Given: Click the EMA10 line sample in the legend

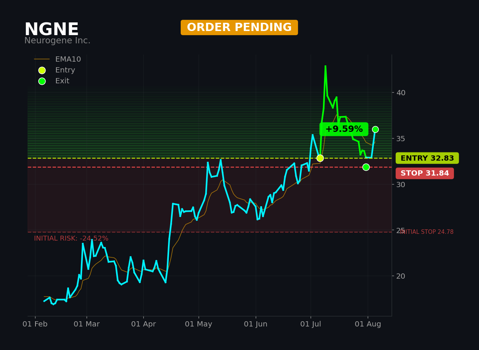Looking at the screenshot, I should tap(42, 59).
